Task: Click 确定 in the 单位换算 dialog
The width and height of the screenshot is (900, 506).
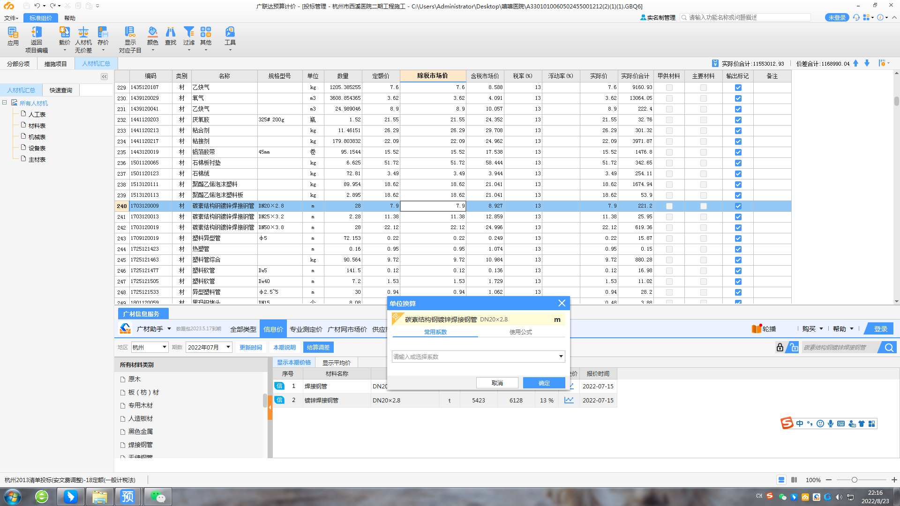Action: coord(544,383)
